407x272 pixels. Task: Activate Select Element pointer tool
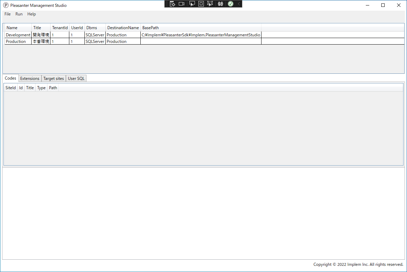pyautogui.click(x=192, y=4)
